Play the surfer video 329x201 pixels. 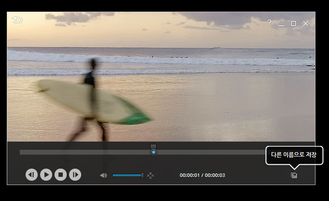(46, 174)
